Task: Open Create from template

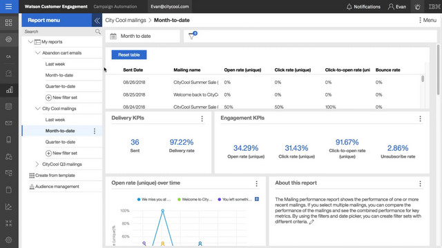Action: [52, 175]
